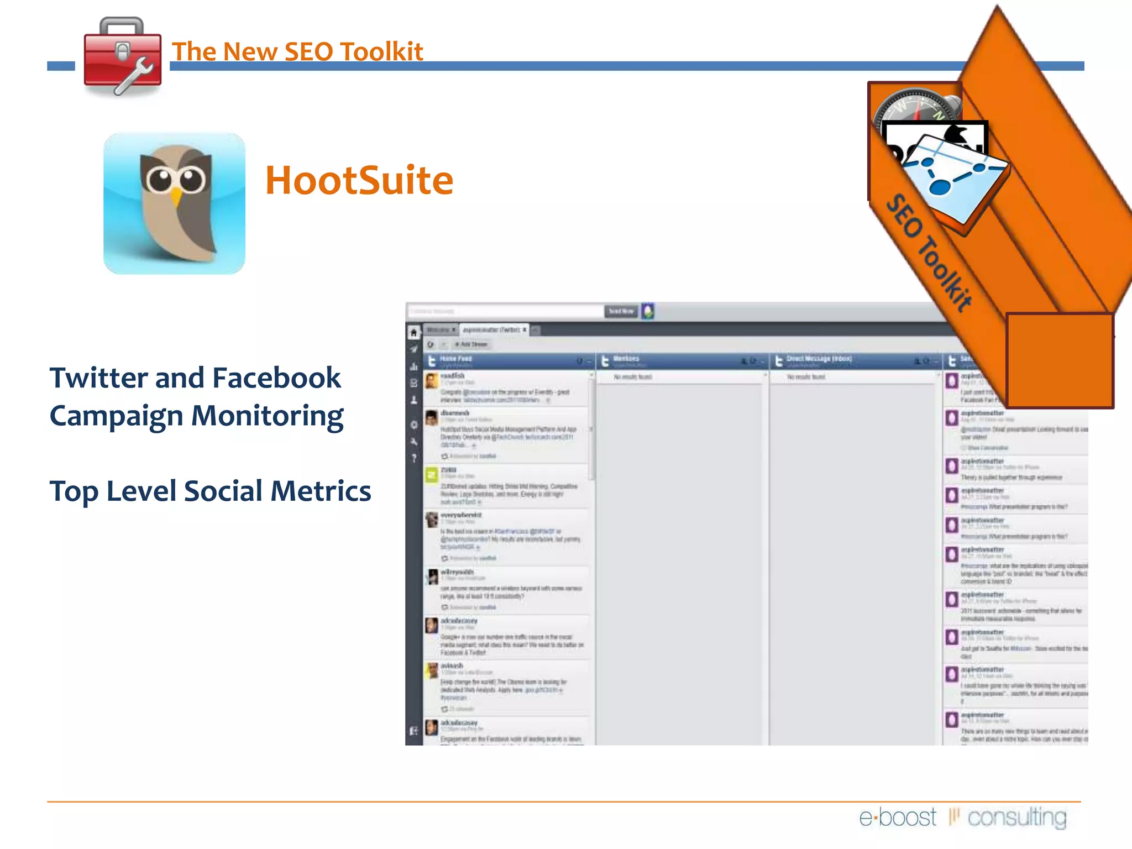Close the Welcome tab
This screenshot has height=849, width=1132.
click(x=454, y=330)
